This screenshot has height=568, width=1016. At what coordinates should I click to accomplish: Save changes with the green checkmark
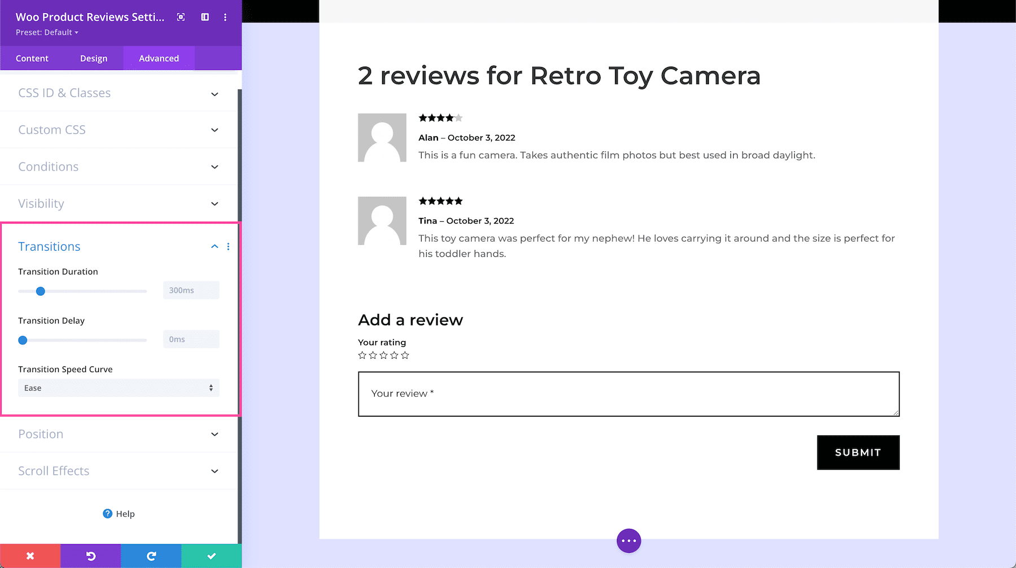coord(212,556)
